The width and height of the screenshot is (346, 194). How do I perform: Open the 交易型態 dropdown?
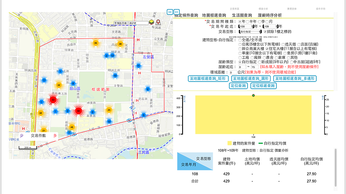coord(250,32)
